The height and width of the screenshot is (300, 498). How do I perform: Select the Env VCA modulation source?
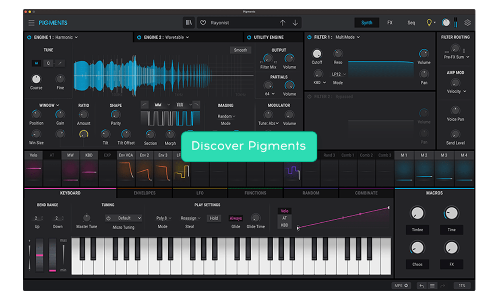coord(126,155)
